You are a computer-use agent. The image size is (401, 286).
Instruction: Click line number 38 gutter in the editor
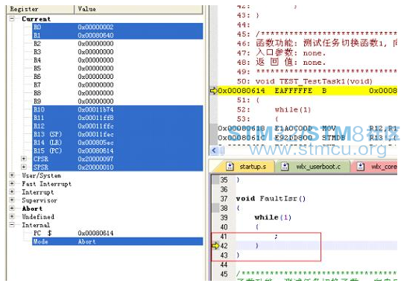[224, 208]
